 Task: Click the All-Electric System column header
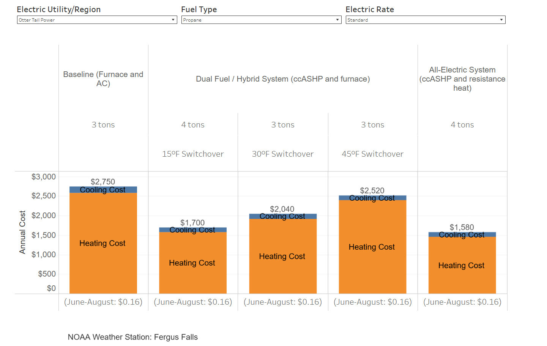462,79
